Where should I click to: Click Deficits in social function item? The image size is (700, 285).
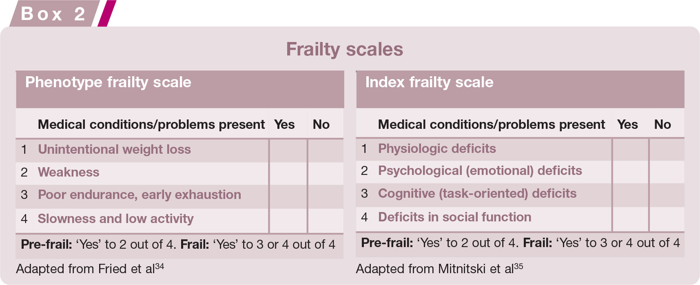454,217
